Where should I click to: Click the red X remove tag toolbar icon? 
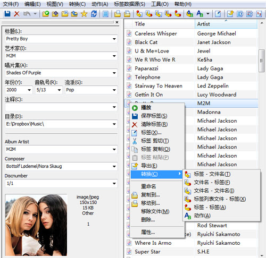click(x=16, y=14)
